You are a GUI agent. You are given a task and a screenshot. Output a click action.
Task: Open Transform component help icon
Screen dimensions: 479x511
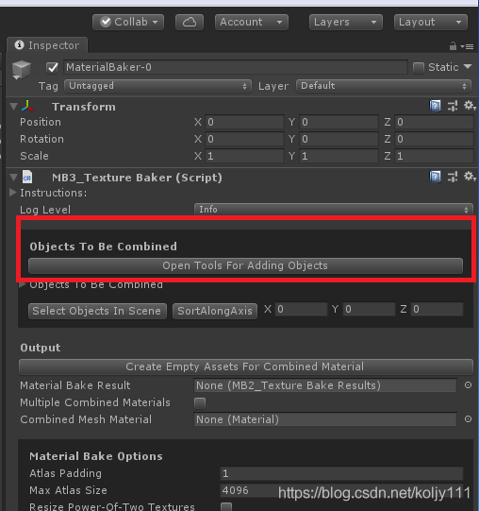tap(435, 106)
